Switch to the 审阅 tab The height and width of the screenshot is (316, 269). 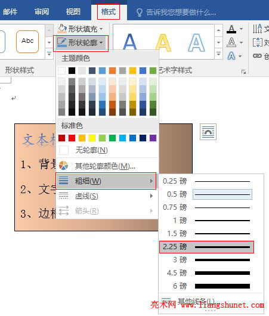pyautogui.click(x=42, y=12)
